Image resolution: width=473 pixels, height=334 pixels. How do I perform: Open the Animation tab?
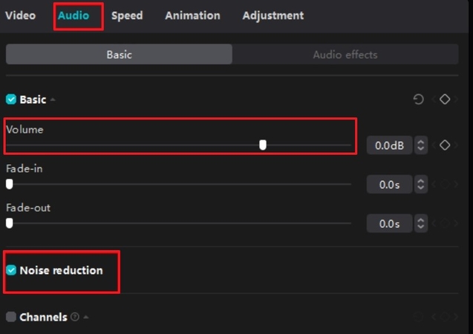tap(192, 16)
